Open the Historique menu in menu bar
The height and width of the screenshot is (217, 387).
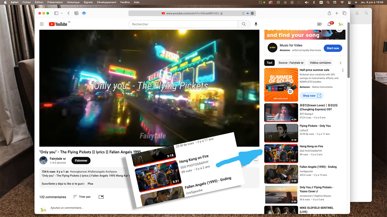coord(73,2)
